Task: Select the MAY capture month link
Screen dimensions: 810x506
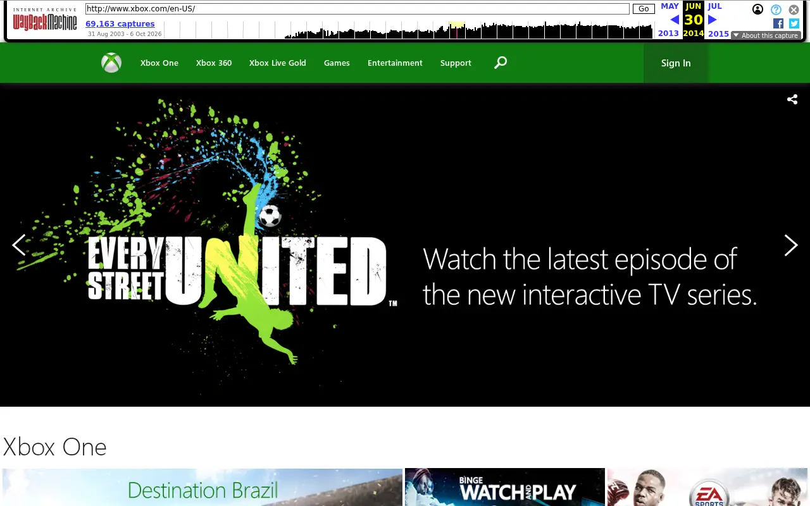Action: [x=670, y=6]
